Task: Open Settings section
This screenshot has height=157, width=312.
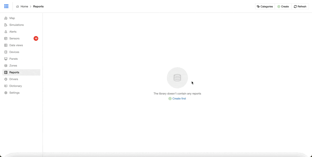Action: click(21, 93)
